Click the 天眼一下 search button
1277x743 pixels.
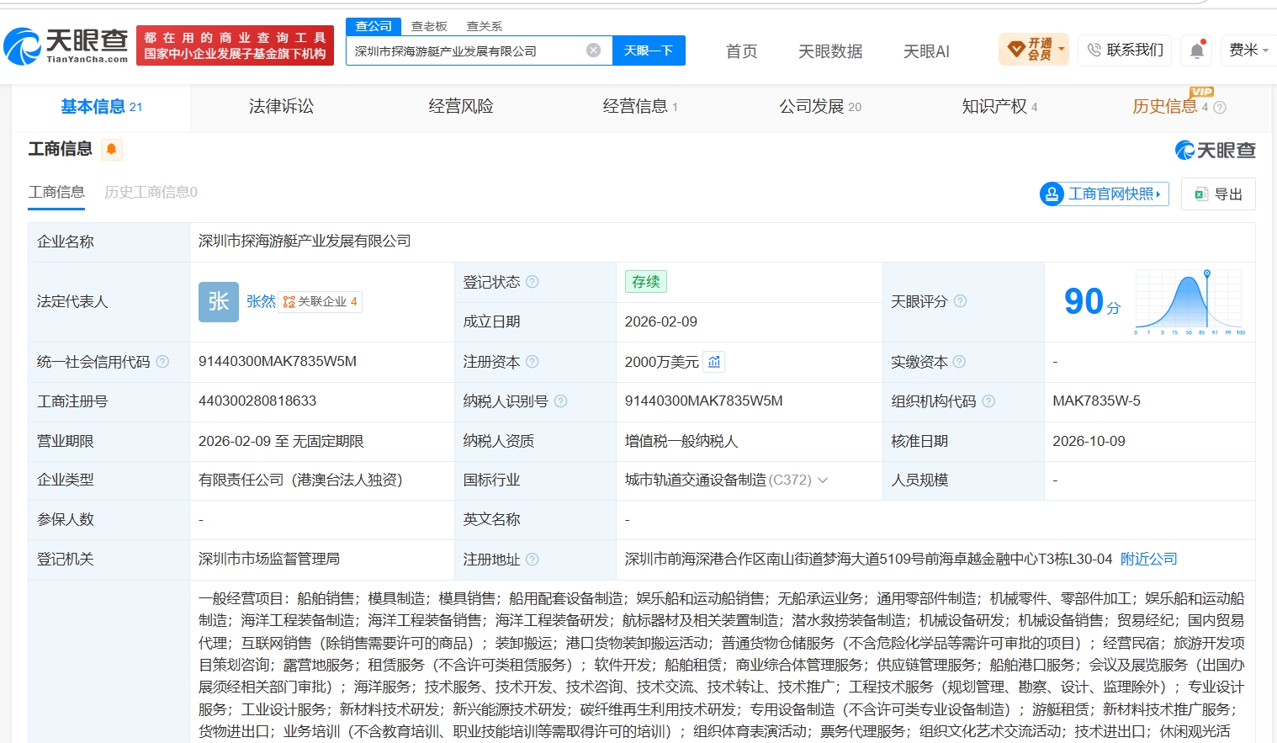649,50
